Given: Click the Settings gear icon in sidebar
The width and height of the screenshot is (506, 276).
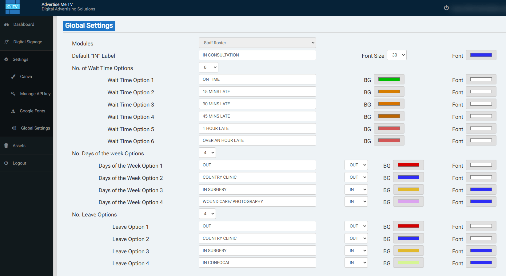Looking at the screenshot, I should click(6, 59).
